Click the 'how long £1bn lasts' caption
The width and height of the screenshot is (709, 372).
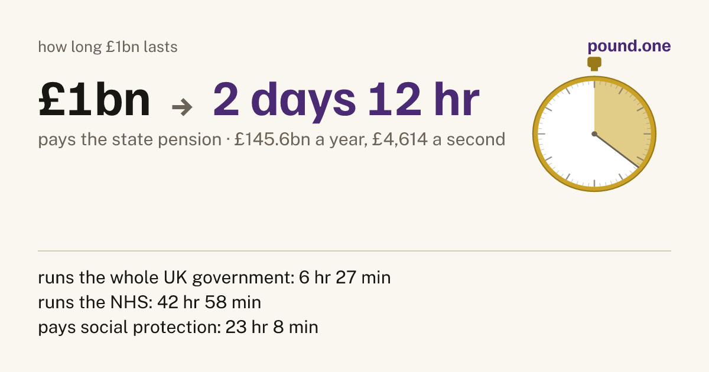click(108, 47)
